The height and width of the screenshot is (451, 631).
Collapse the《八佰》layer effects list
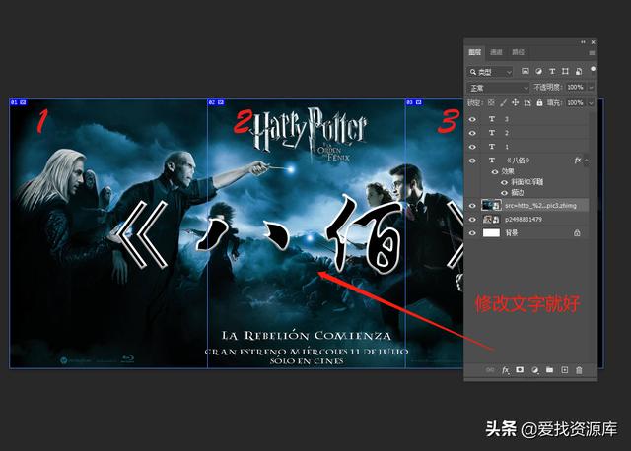[587, 160]
